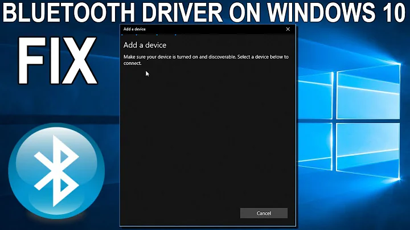The height and width of the screenshot is (230, 410).
Task: Click the Cancel button
Action: pos(264,213)
